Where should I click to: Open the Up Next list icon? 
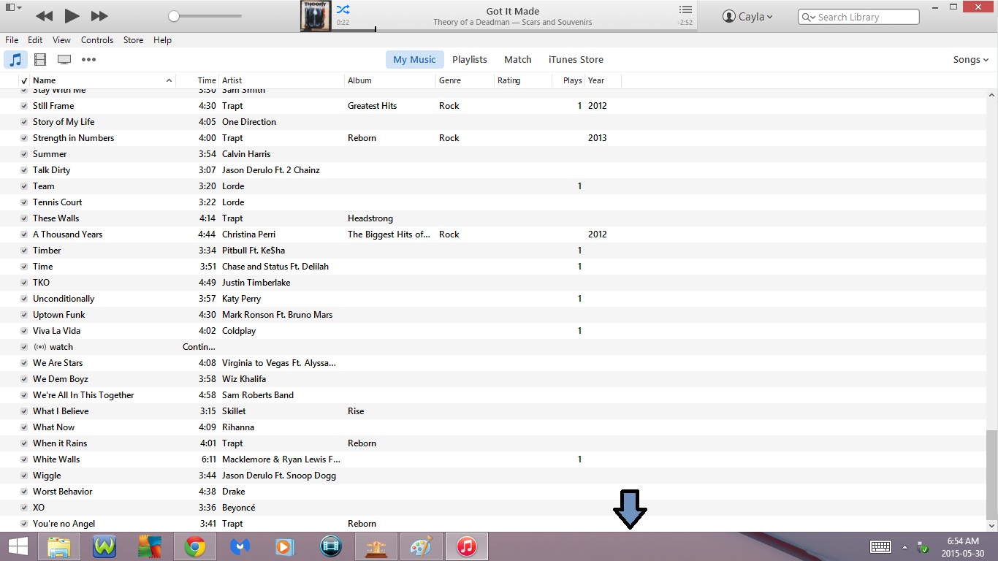point(685,9)
